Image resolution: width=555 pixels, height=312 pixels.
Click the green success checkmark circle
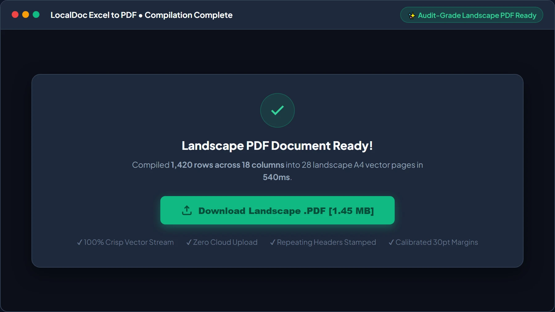(277, 110)
